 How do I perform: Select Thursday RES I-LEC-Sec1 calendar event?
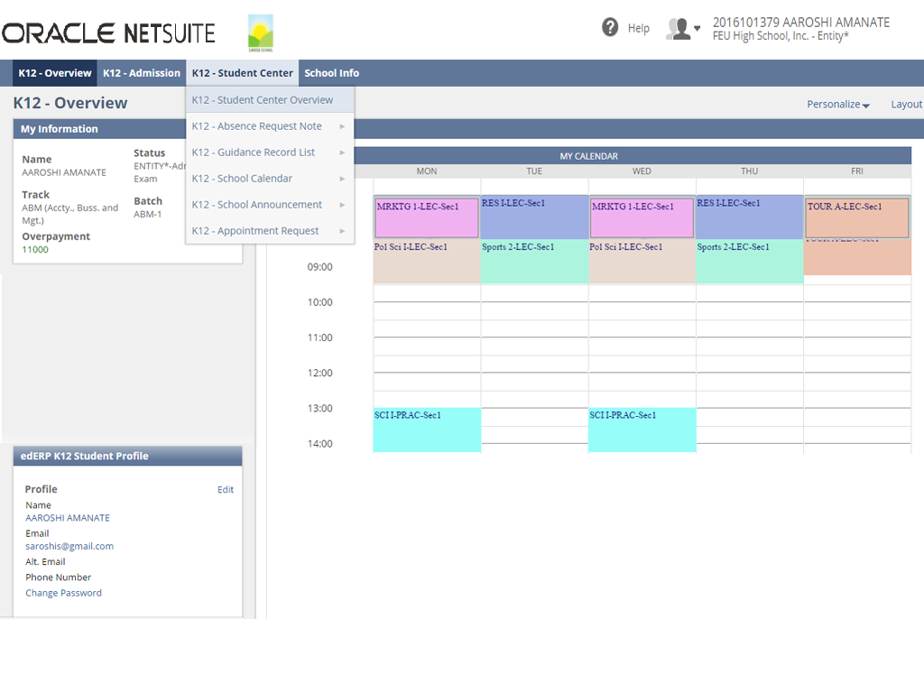click(750, 217)
